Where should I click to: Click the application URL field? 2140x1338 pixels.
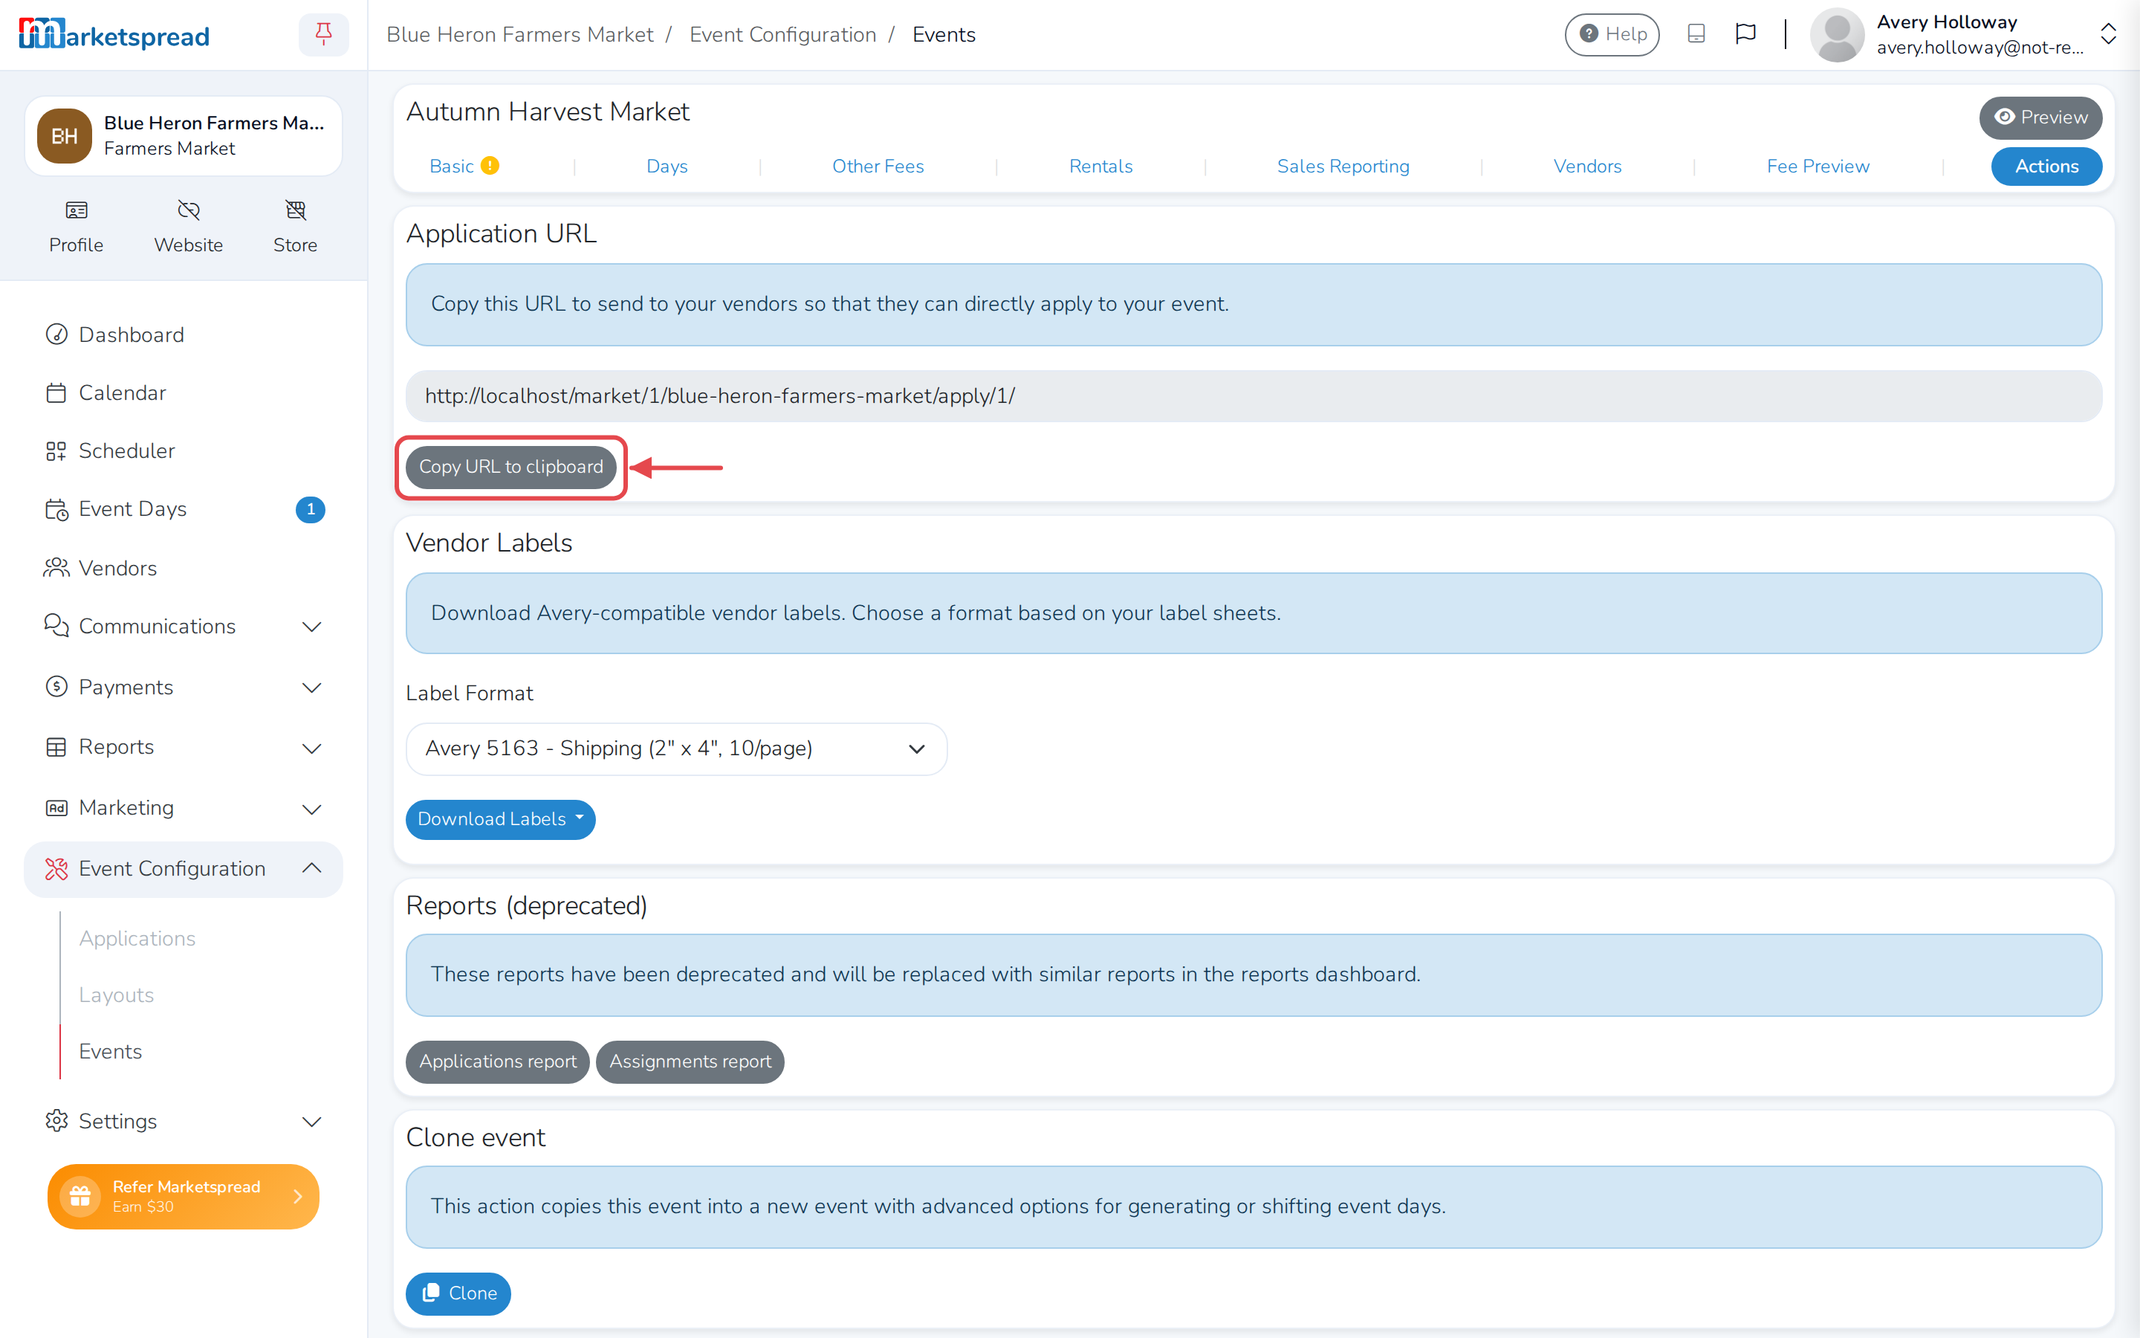[1253, 396]
